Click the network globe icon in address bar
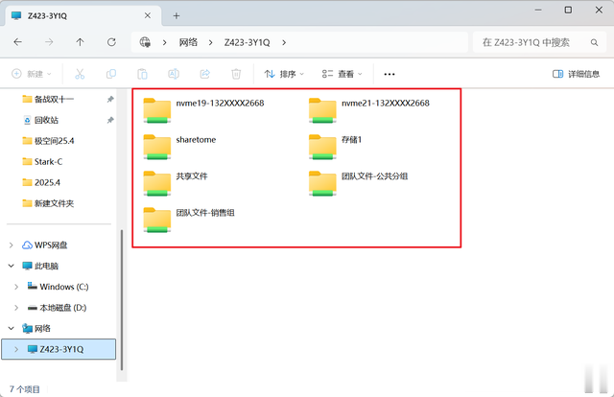614x397 pixels. [145, 42]
